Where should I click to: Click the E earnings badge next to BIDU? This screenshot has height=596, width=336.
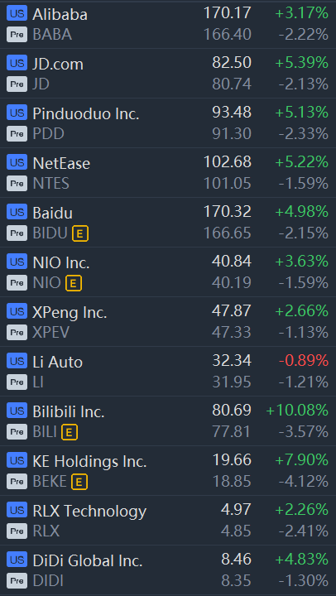pos(80,233)
